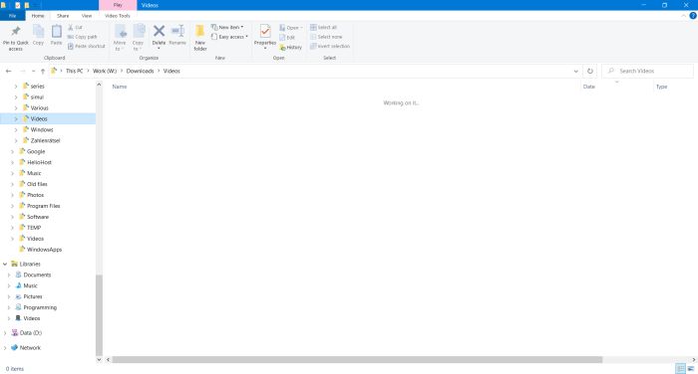698x374 pixels.
Task: Switch to the View ribbon tab
Action: coord(87,16)
